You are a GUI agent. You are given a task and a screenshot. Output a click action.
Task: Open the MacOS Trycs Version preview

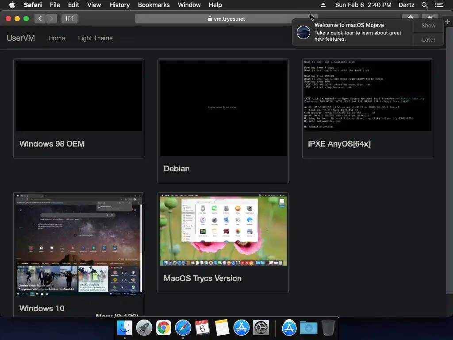pos(223,230)
